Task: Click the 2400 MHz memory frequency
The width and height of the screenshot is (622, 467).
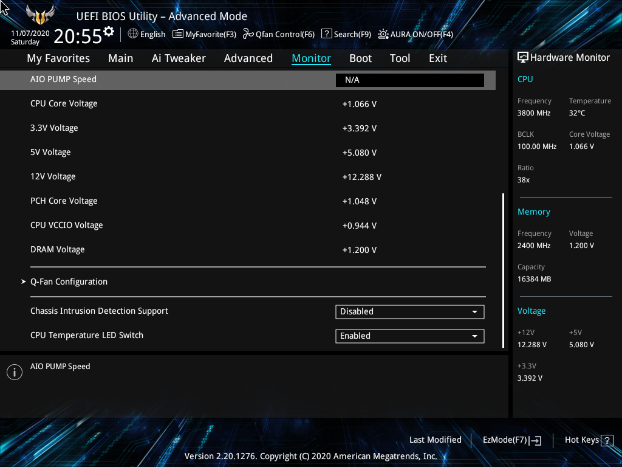Action: [533, 246]
